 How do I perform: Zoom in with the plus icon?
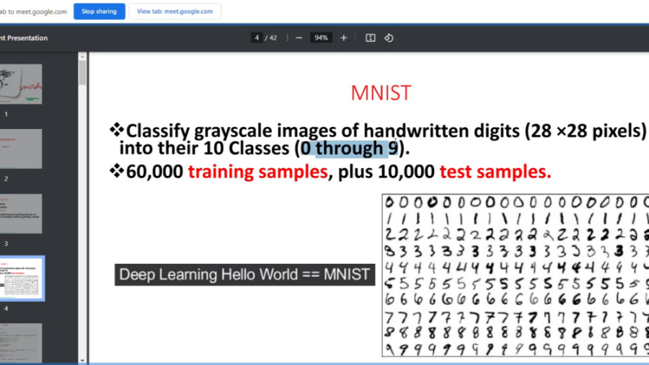[343, 38]
